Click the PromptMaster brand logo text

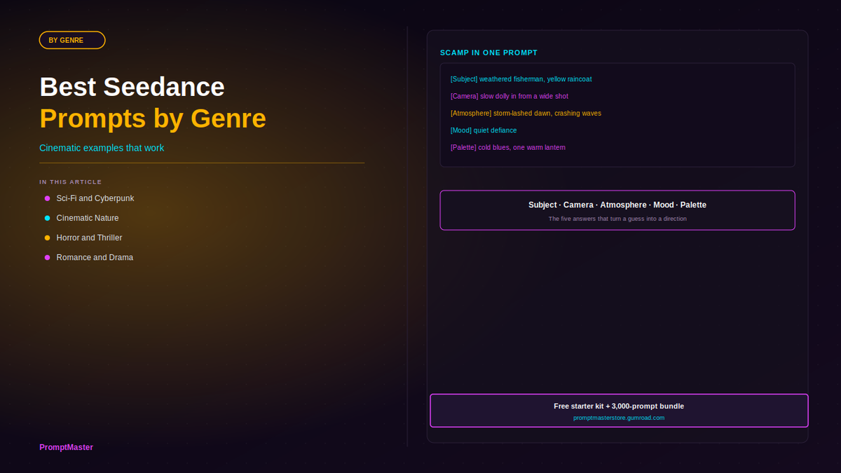pyautogui.click(x=66, y=447)
